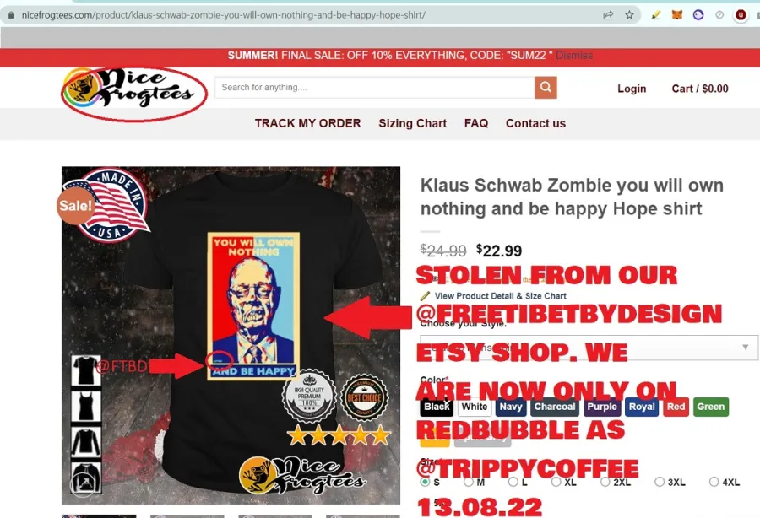The width and height of the screenshot is (760, 518).
Task: Select the tank top style icon
Action: tap(86, 406)
